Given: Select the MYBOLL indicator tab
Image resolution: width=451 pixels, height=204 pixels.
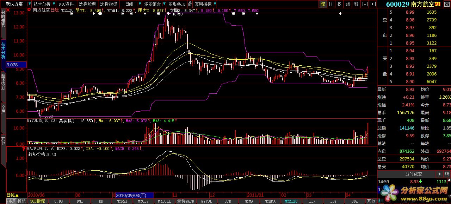Looking at the screenshot, I should [x=164, y=201].
